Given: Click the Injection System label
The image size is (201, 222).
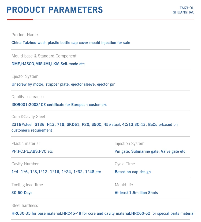Looking at the screenshot, I should pos(129,144).
